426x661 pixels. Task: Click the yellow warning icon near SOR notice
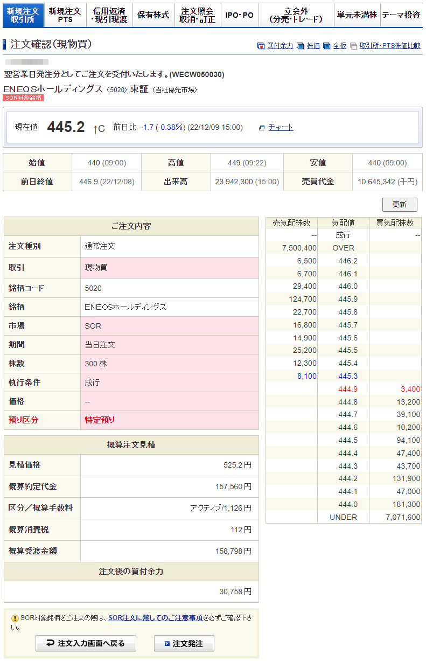[15, 618]
